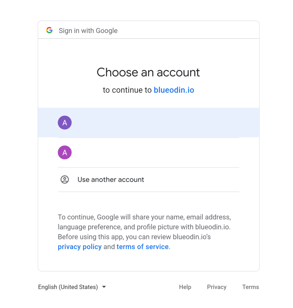Click the person icon beside "Use another account"
The image size is (293, 308).
65,180
